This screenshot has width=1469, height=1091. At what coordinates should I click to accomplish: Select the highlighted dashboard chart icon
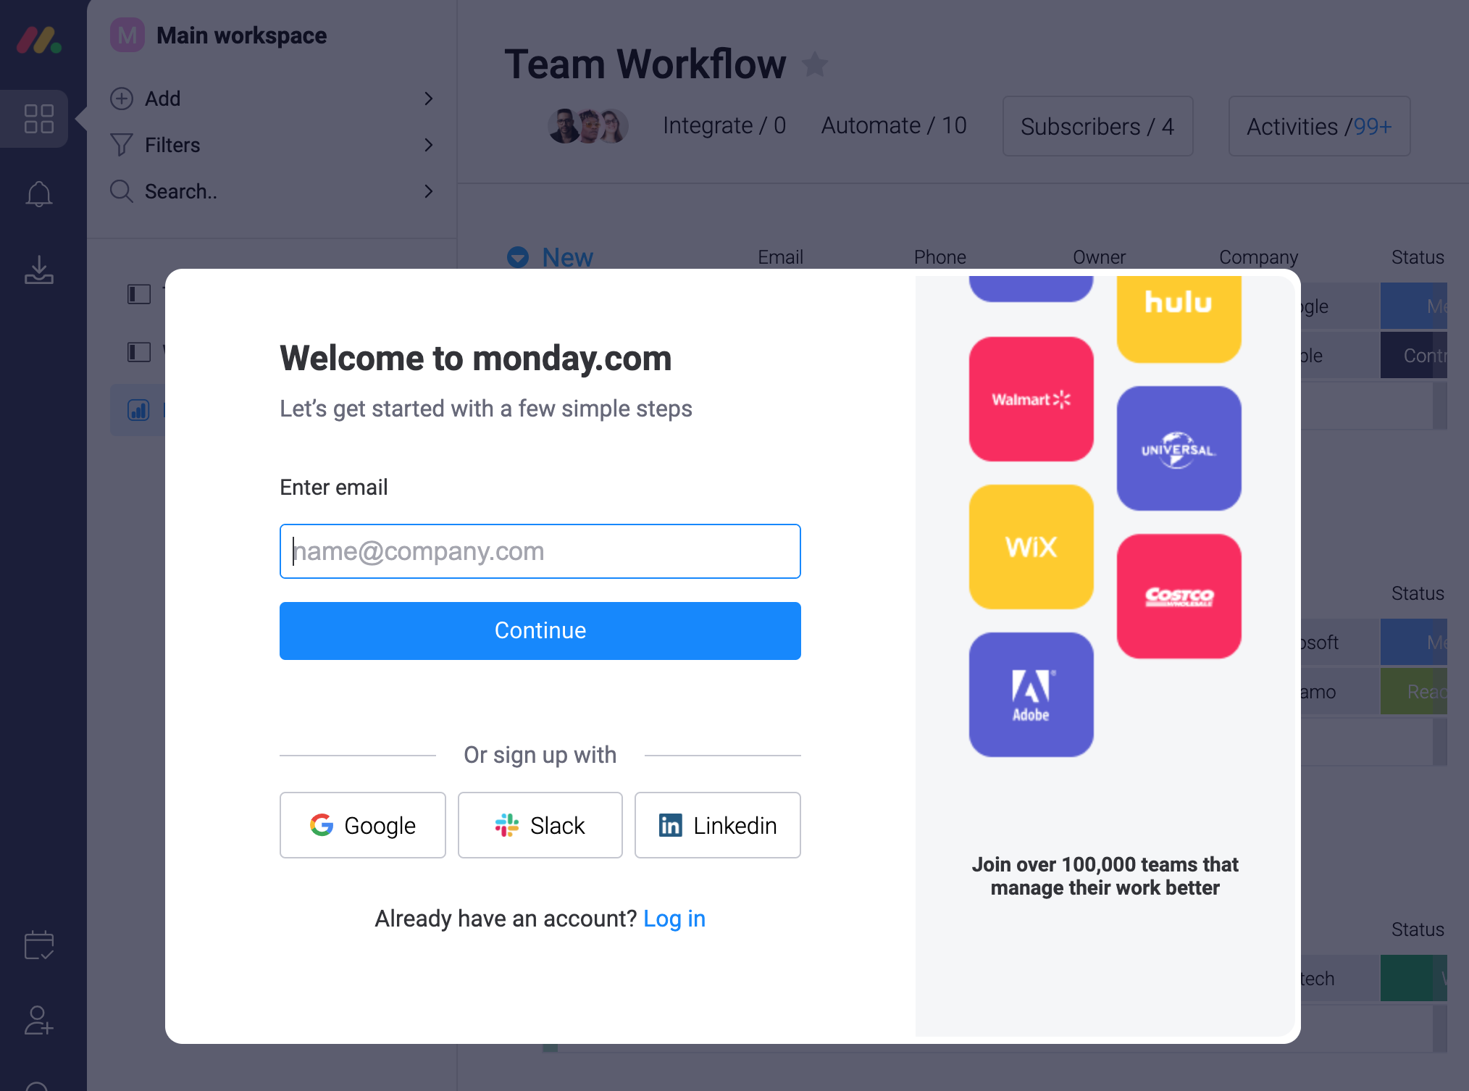138,410
